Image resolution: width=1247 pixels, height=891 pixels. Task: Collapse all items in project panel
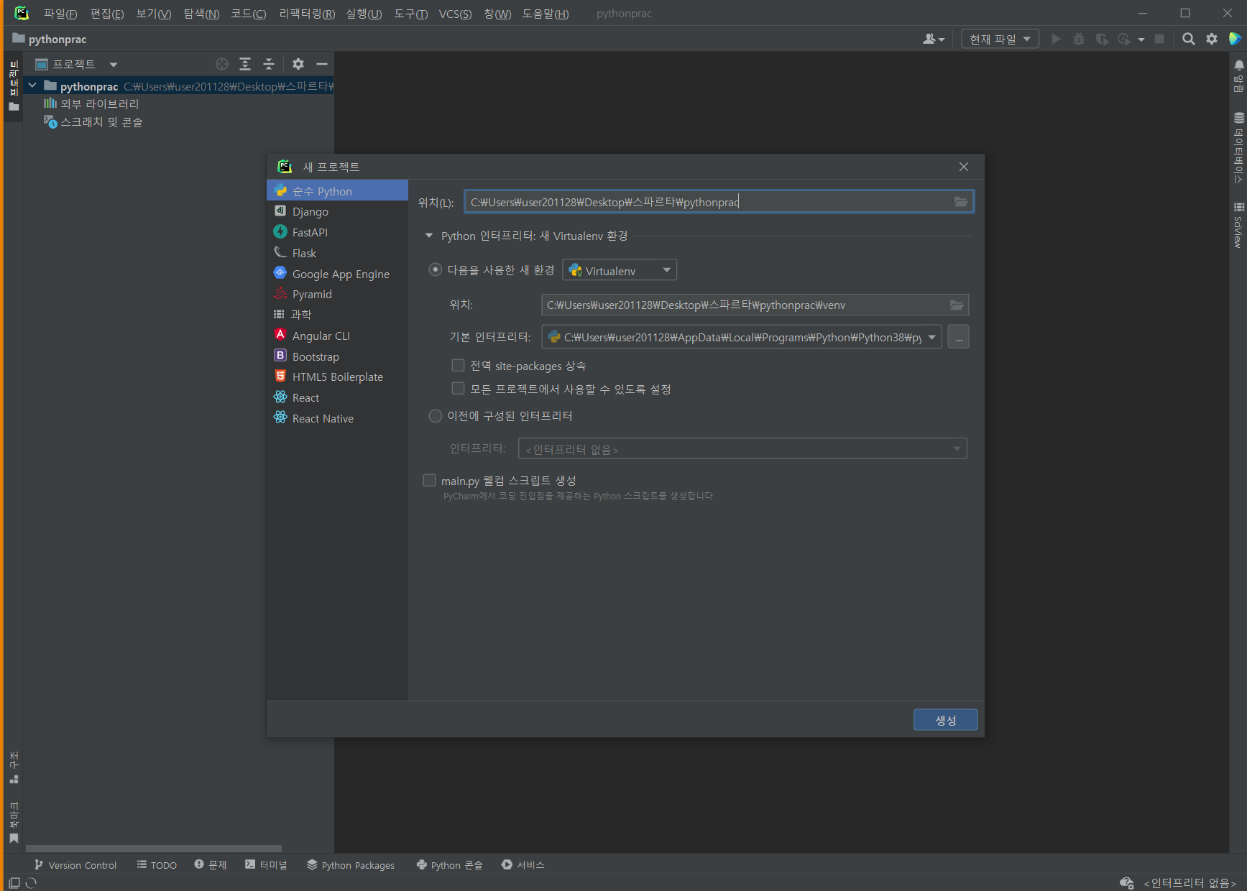pos(269,64)
